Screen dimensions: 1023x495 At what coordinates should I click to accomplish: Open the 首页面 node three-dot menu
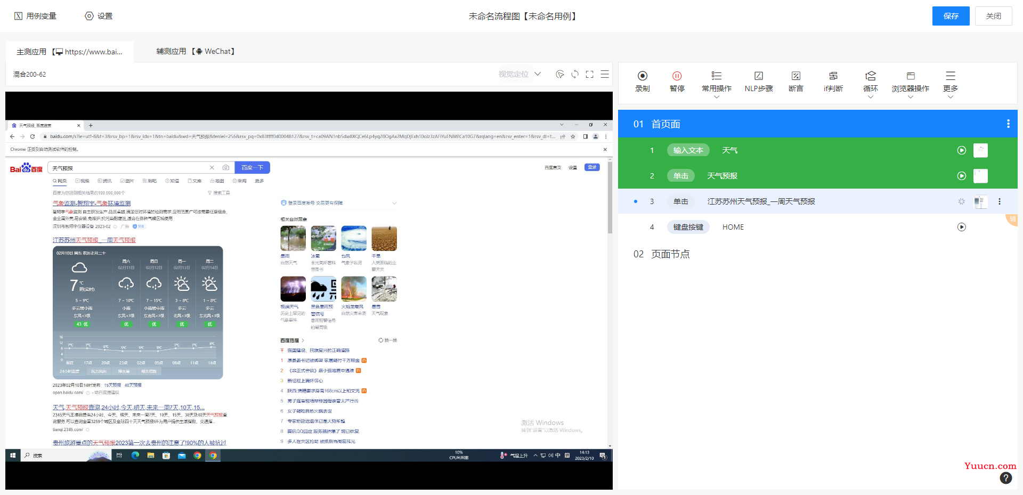[1008, 124]
